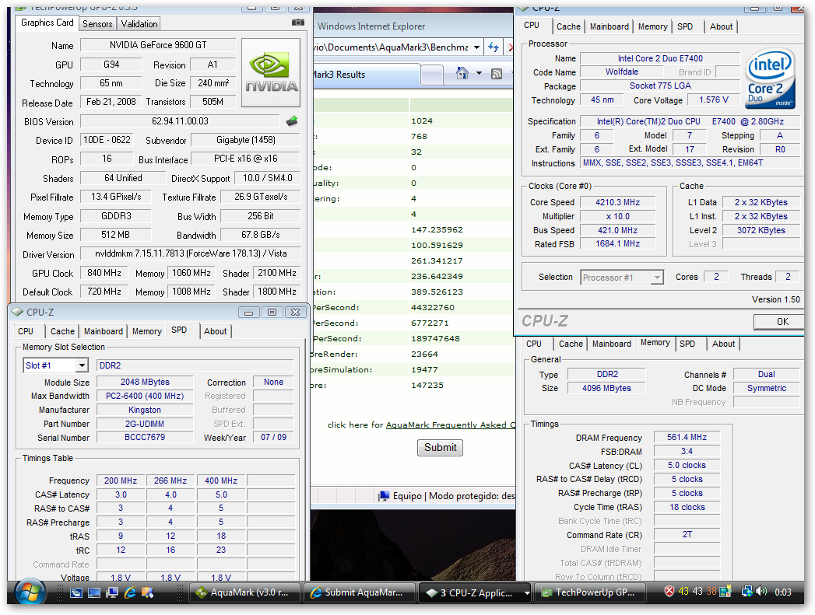Click OK in the CPU-Z window
Viewport: 815px width, 615px height.
[779, 322]
